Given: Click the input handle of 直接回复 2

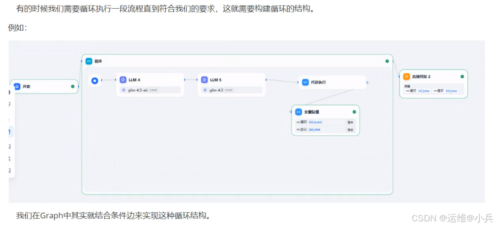Looking at the screenshot, I should (x=400, y=76).
